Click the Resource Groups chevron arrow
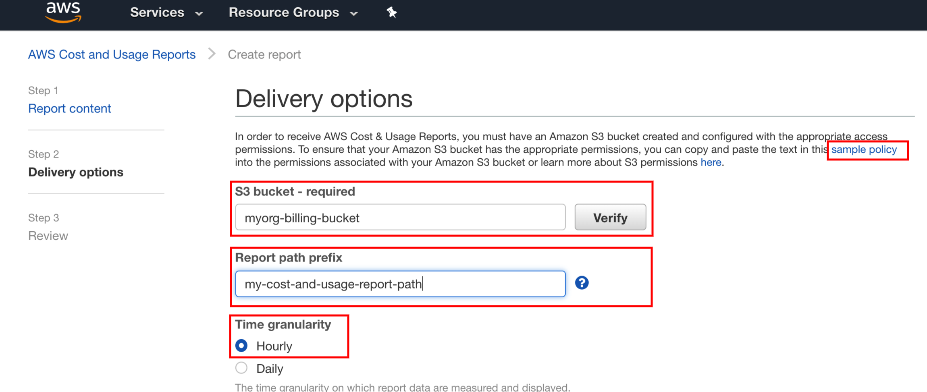 354,14
